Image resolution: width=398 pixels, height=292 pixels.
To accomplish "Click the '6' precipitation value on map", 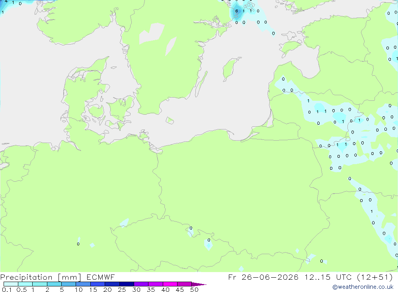I will (236, 11).
